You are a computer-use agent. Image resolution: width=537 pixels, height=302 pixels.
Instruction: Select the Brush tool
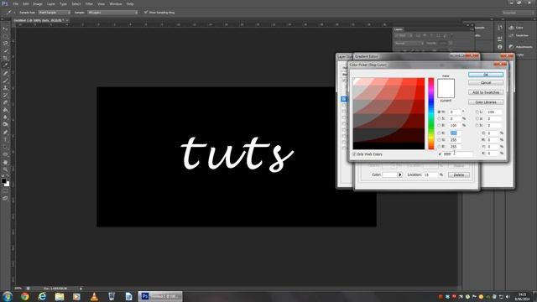tap(5, 81)
